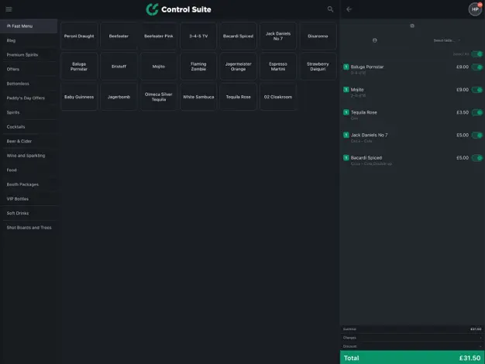Select the Fast Menu category
This screenshot has width=485, height=364.
coord(29,26)
